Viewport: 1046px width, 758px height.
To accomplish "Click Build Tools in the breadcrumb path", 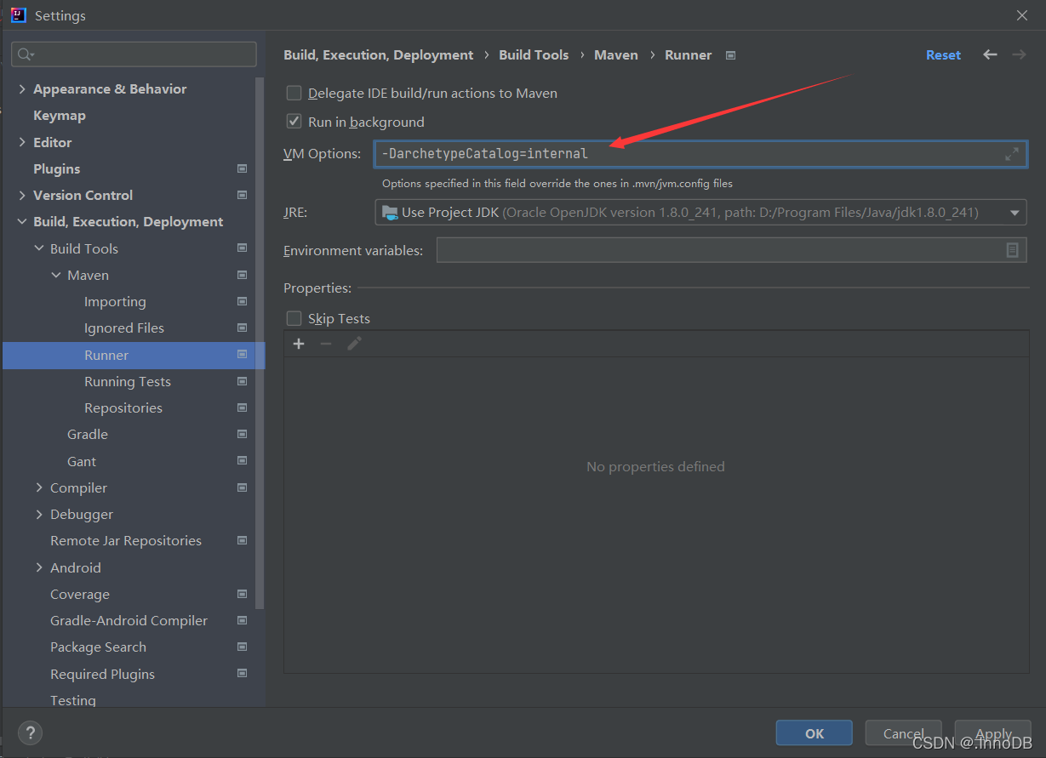I will point(534,54).
